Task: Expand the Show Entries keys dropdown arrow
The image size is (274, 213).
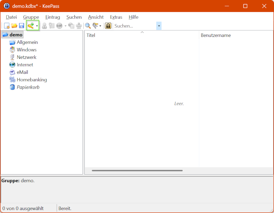Action: 100,26
